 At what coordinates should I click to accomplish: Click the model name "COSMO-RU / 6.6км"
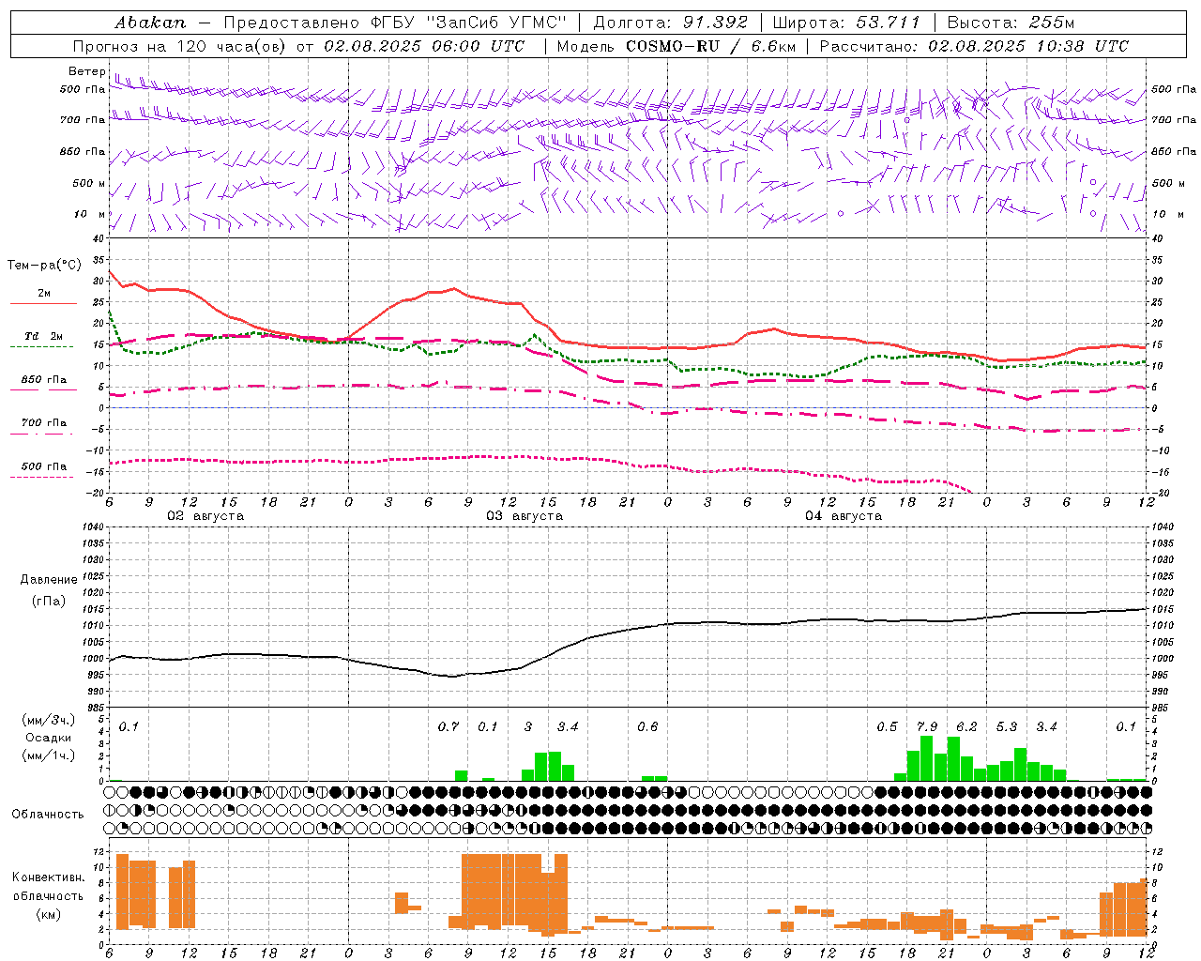(x=710, y=46)
